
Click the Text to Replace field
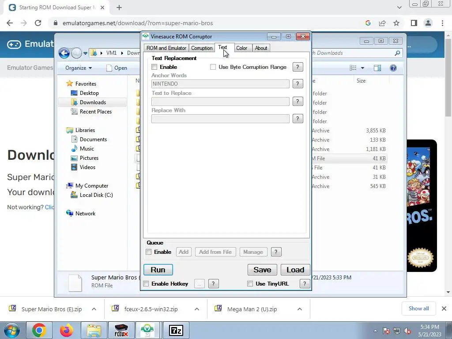click(220, 102)
